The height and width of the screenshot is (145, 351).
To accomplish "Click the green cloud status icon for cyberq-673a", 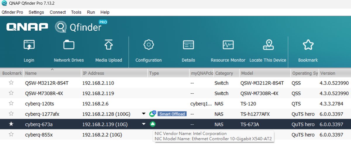I will [x=152, y=124].
